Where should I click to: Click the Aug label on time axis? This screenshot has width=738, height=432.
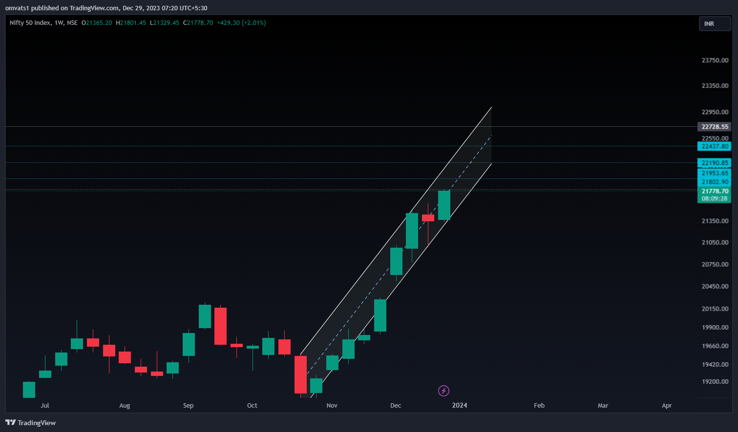pyautogui.click(x=125, y=405)
